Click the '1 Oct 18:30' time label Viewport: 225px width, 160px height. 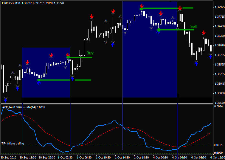coord(142,158)
